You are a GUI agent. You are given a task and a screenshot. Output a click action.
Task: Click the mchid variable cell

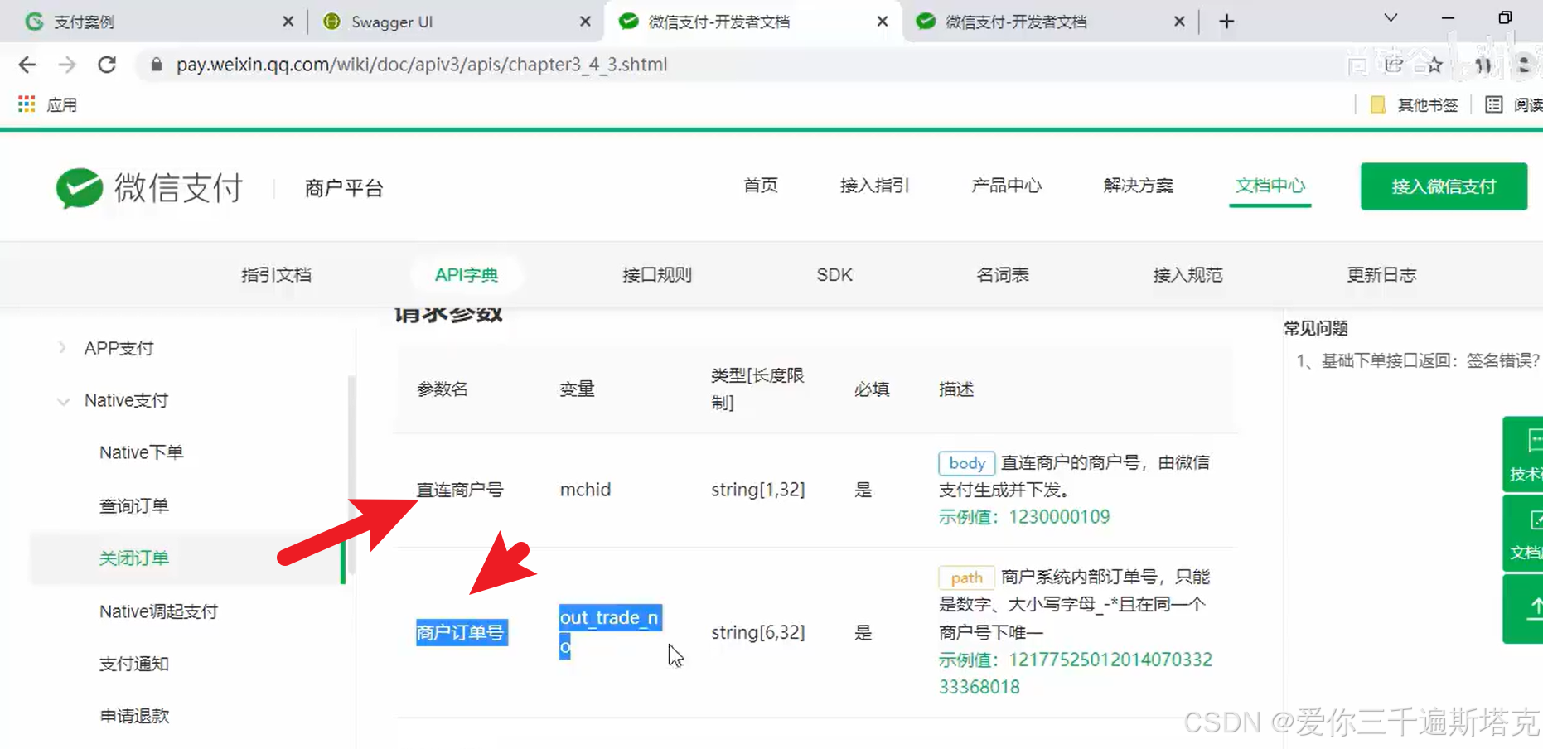tap(585, 490)
